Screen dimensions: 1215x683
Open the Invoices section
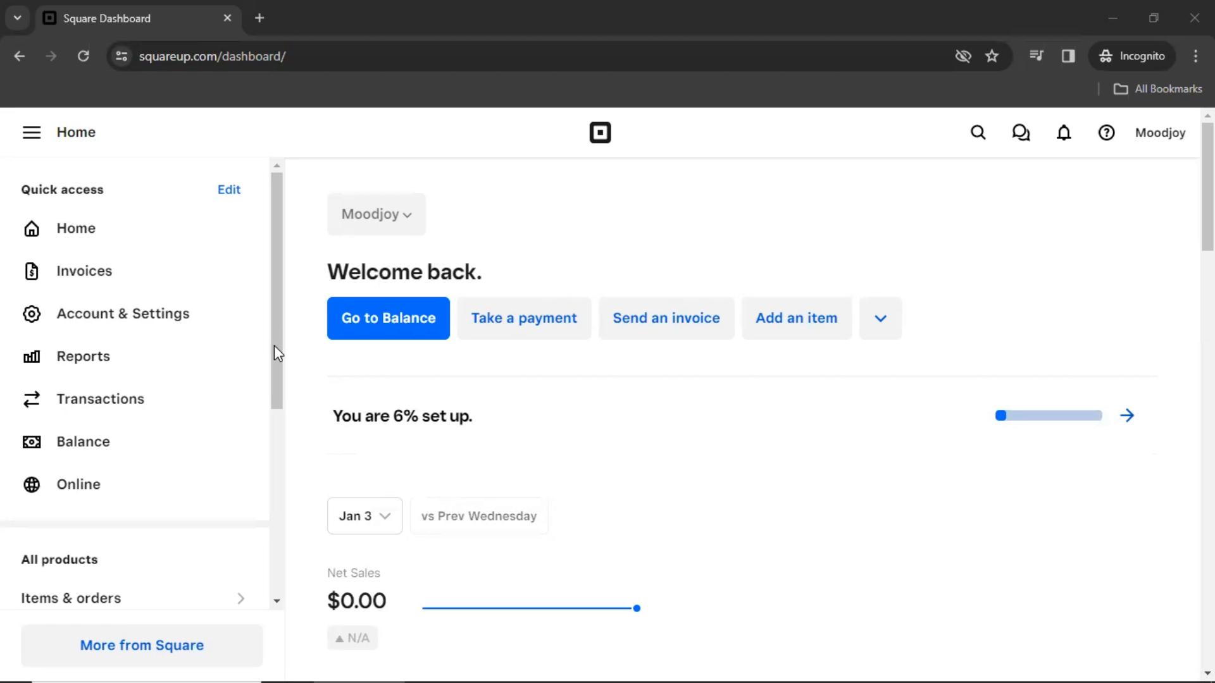tap(84, 271)
